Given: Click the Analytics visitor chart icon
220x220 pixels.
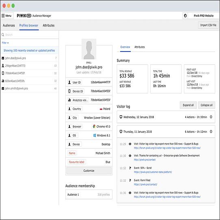Looking at the screenshot, I should click(x=69, y=100).
